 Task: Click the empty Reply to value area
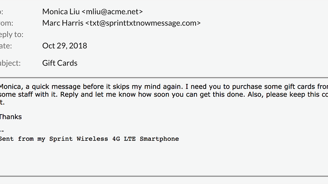point(121,34)
